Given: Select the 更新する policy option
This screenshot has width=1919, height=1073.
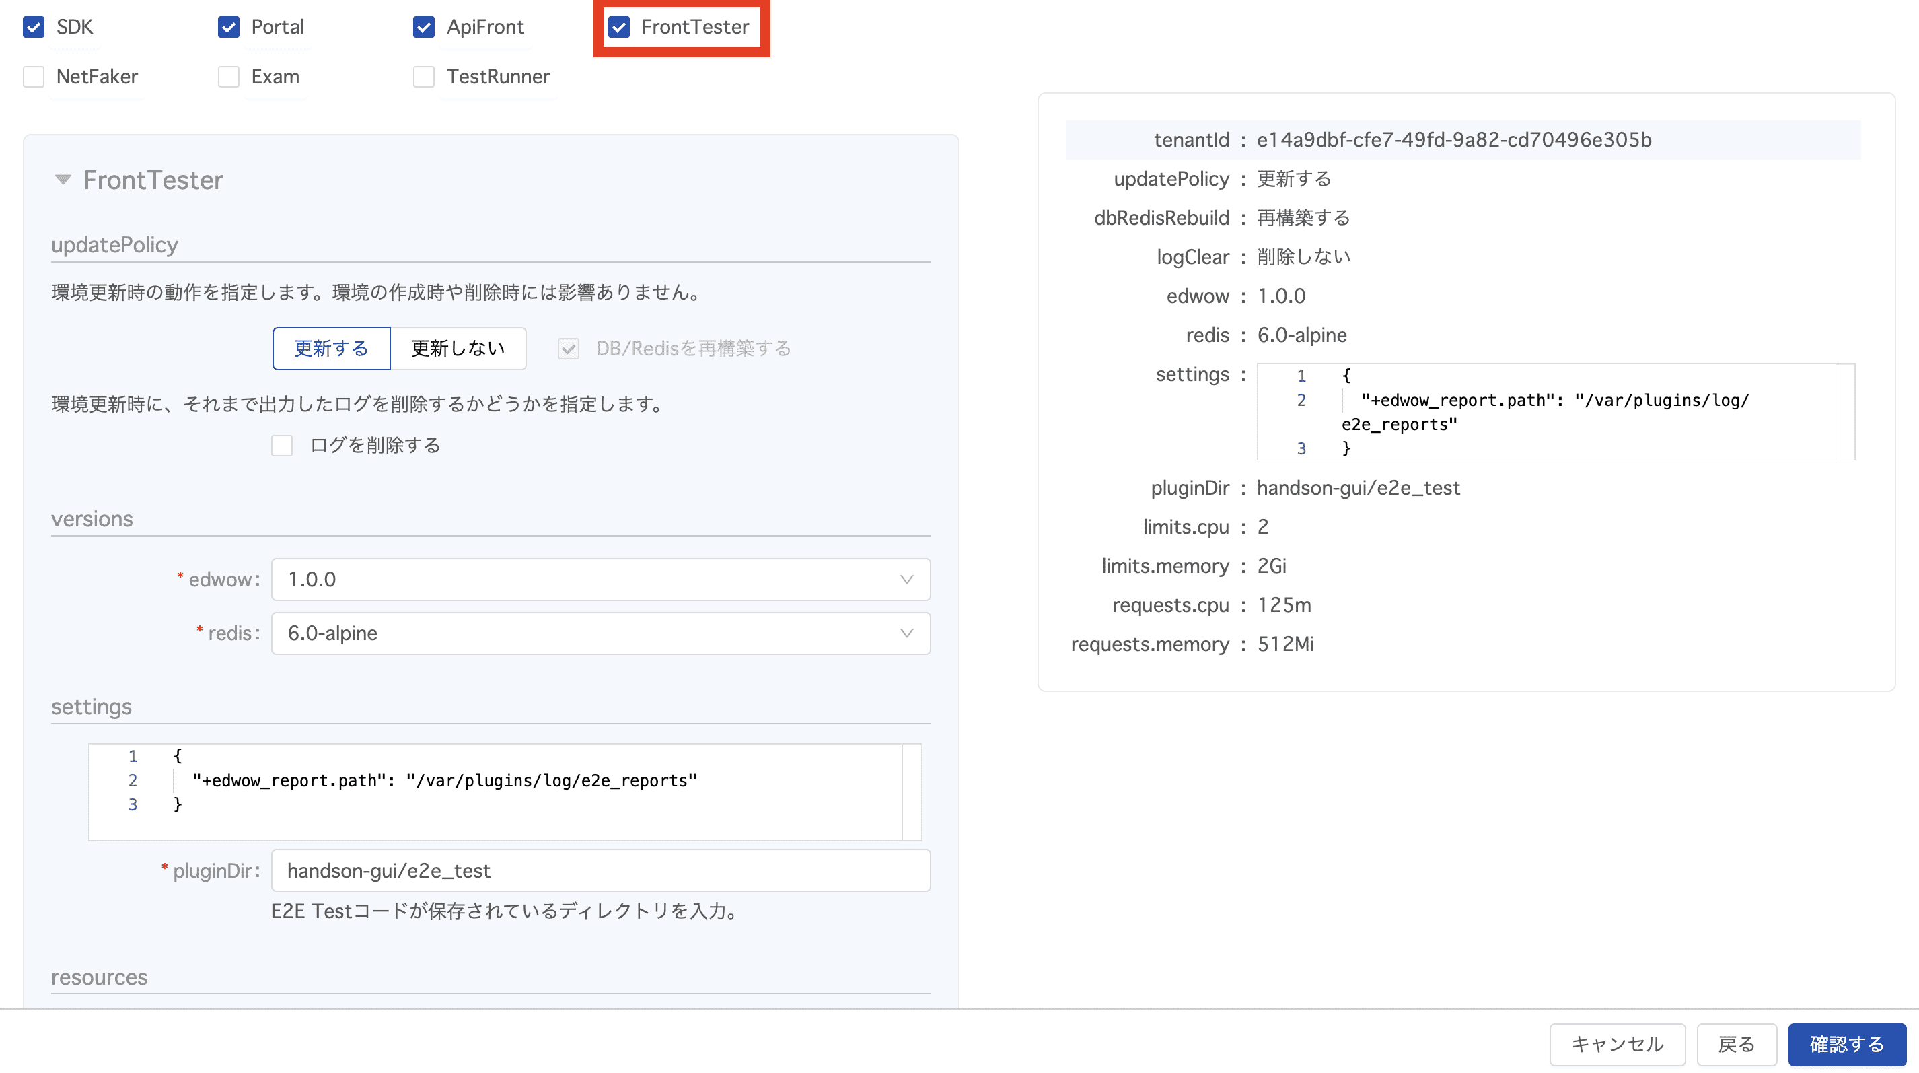Looking at the screenshot, I should pyautogui.click(x=331, y=349).
